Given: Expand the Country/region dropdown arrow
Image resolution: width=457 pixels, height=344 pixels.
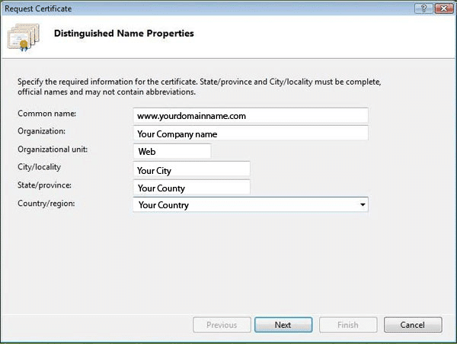Looking at the screenshot, I should 363,205.
